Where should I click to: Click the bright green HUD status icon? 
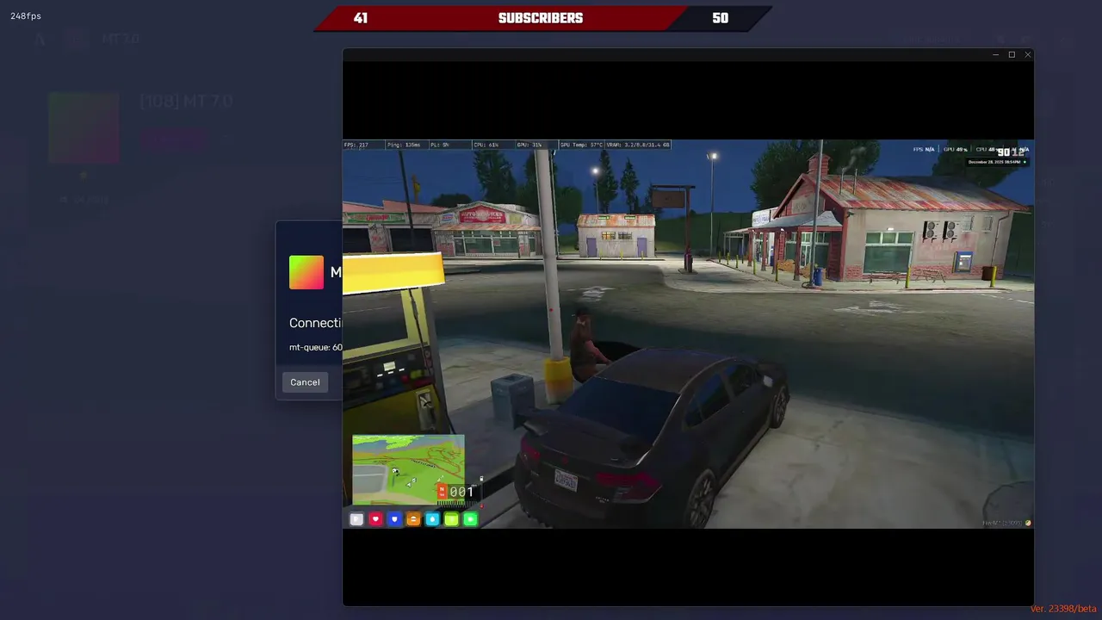[470, 519]
